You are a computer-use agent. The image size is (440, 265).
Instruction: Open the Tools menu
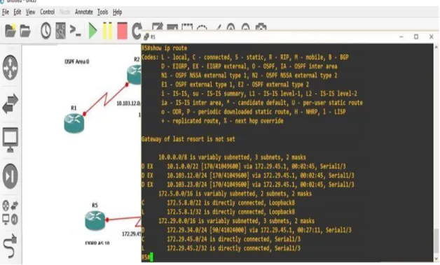[103, 12]
